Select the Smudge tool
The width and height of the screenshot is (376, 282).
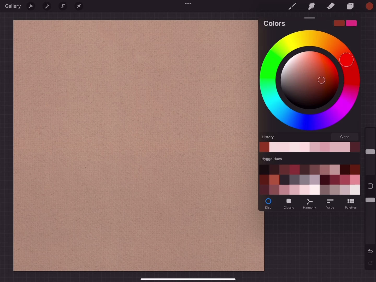(312, 6)
